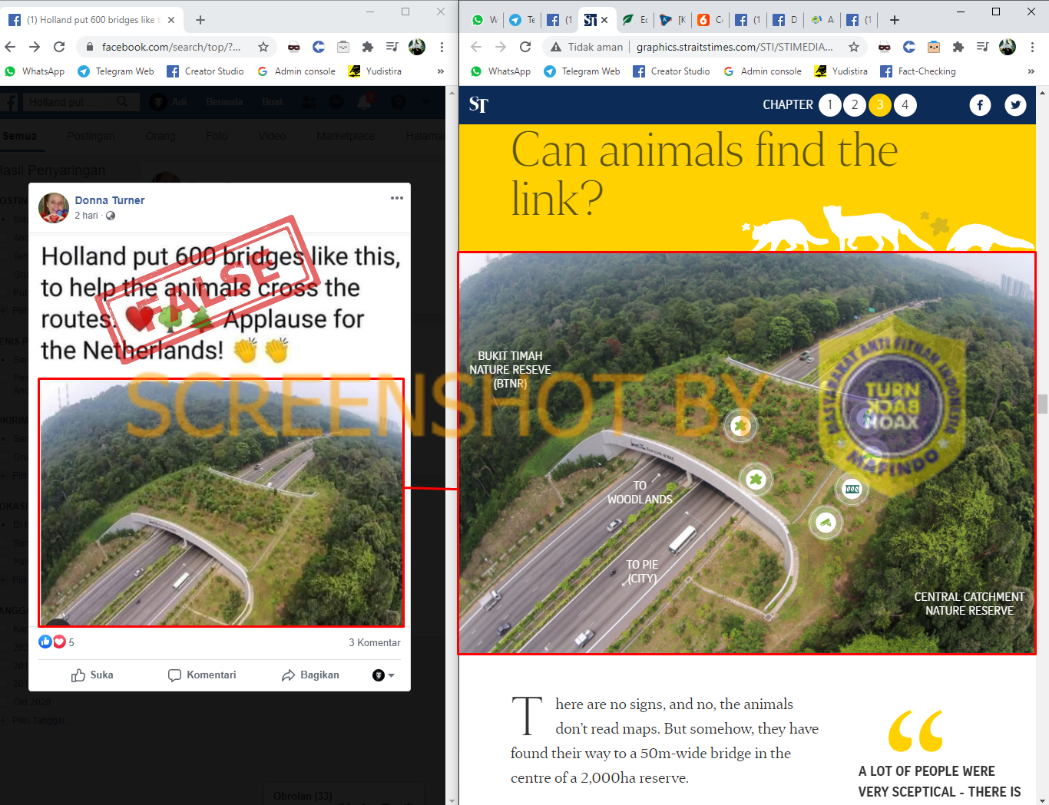The width and height of the screenshot is (1049, 805).
Task: Open Donna Turner profile picture
Action: point(54,208)
